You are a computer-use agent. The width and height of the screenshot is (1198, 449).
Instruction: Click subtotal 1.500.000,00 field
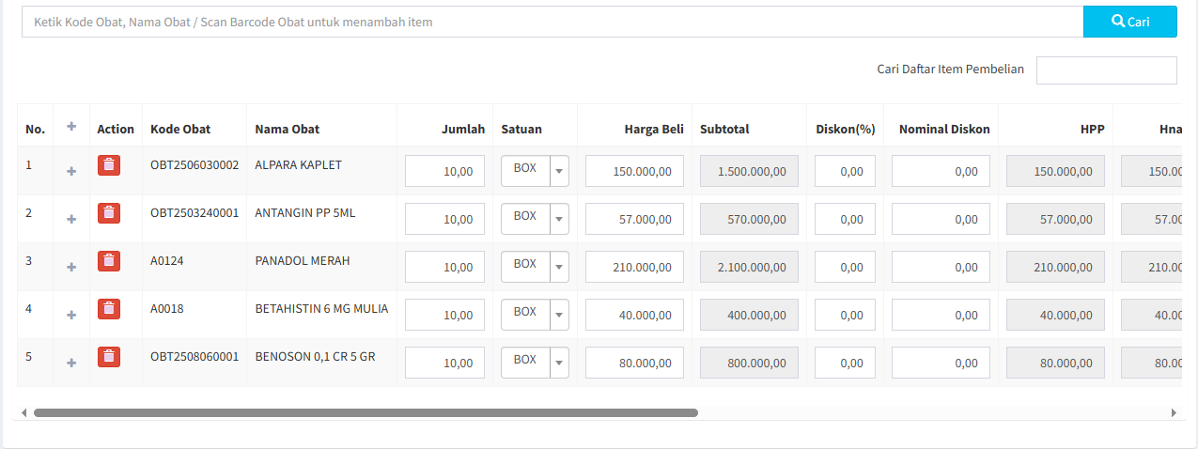coord(749,171)
